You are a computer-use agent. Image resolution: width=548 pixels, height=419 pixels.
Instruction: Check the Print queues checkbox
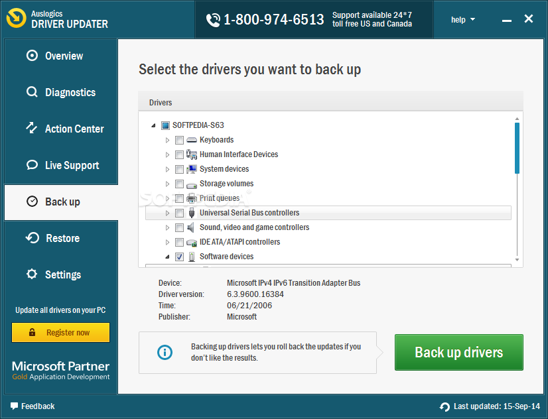click(179, 198)
